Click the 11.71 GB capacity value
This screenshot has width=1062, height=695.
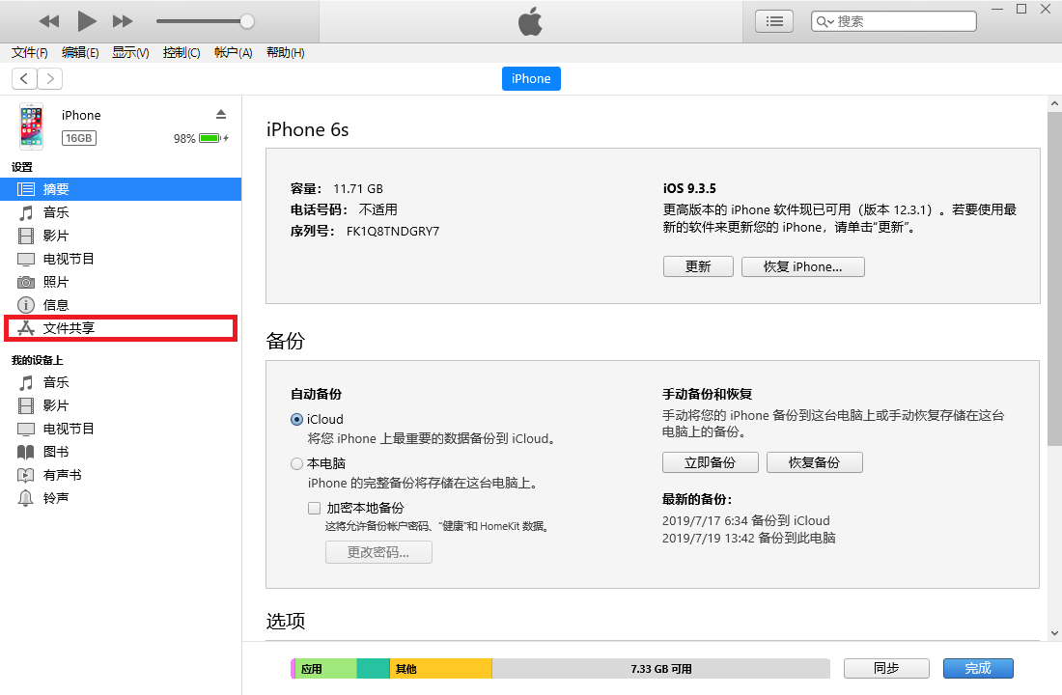pos(357,189)
